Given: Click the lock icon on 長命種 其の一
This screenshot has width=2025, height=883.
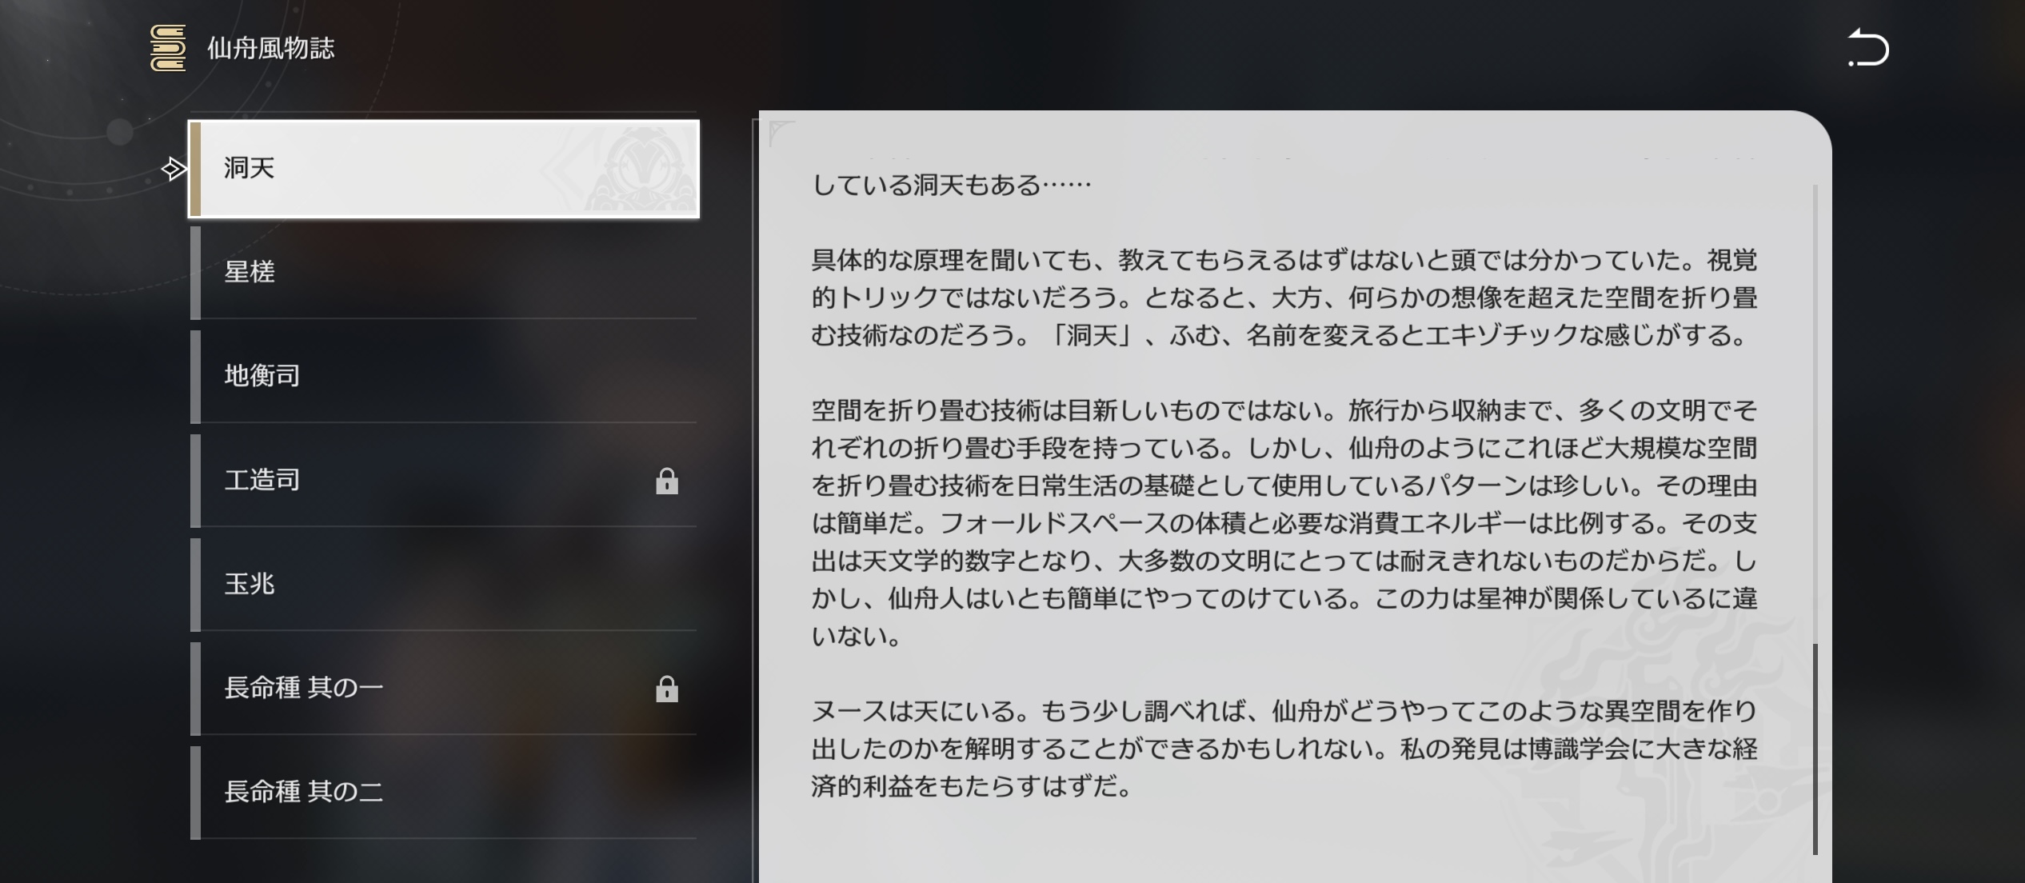Looking at the screenshot, I should click(666, 689).
